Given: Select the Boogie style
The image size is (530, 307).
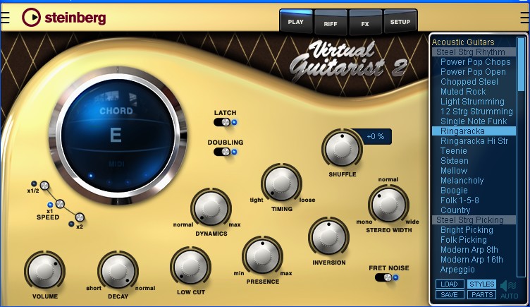Looking at the screenshot, I should tap(454, 191).
